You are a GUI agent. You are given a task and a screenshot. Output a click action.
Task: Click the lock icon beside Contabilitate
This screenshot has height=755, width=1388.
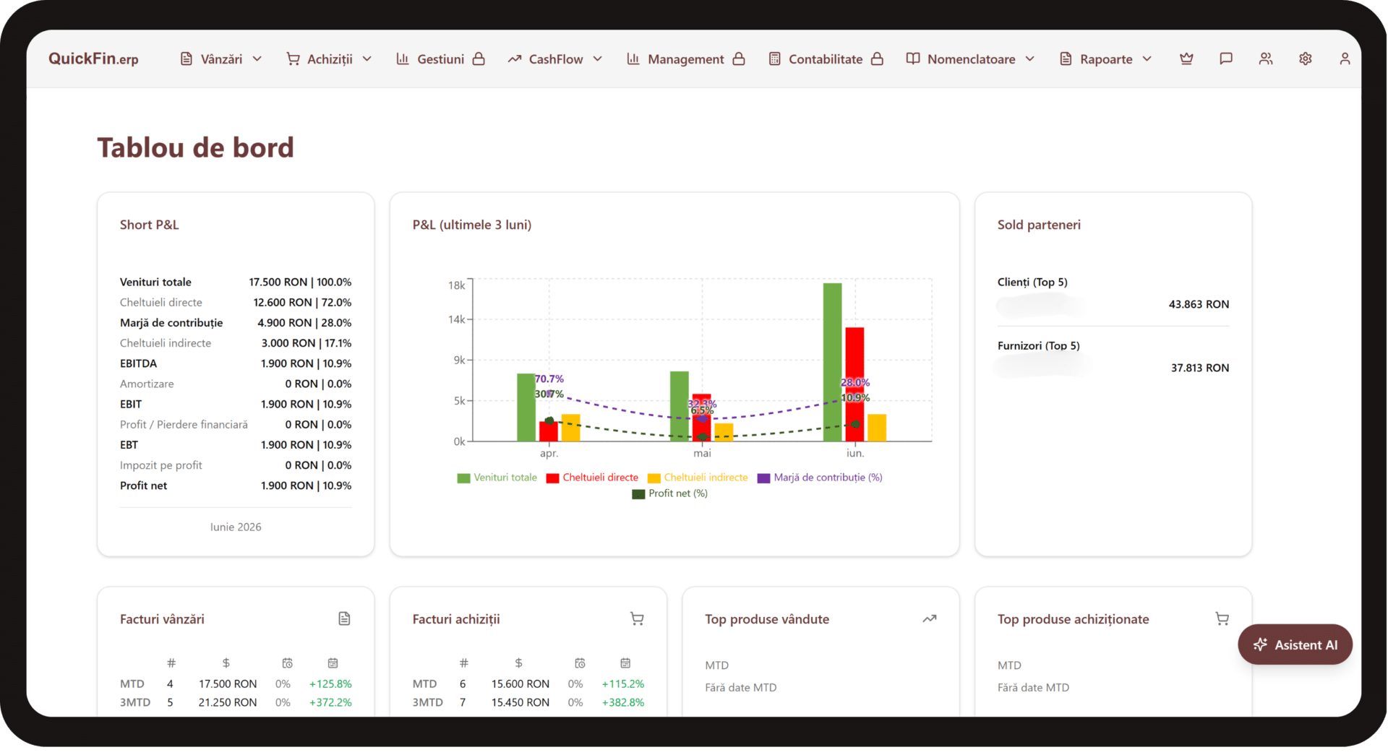coord(877,59)
